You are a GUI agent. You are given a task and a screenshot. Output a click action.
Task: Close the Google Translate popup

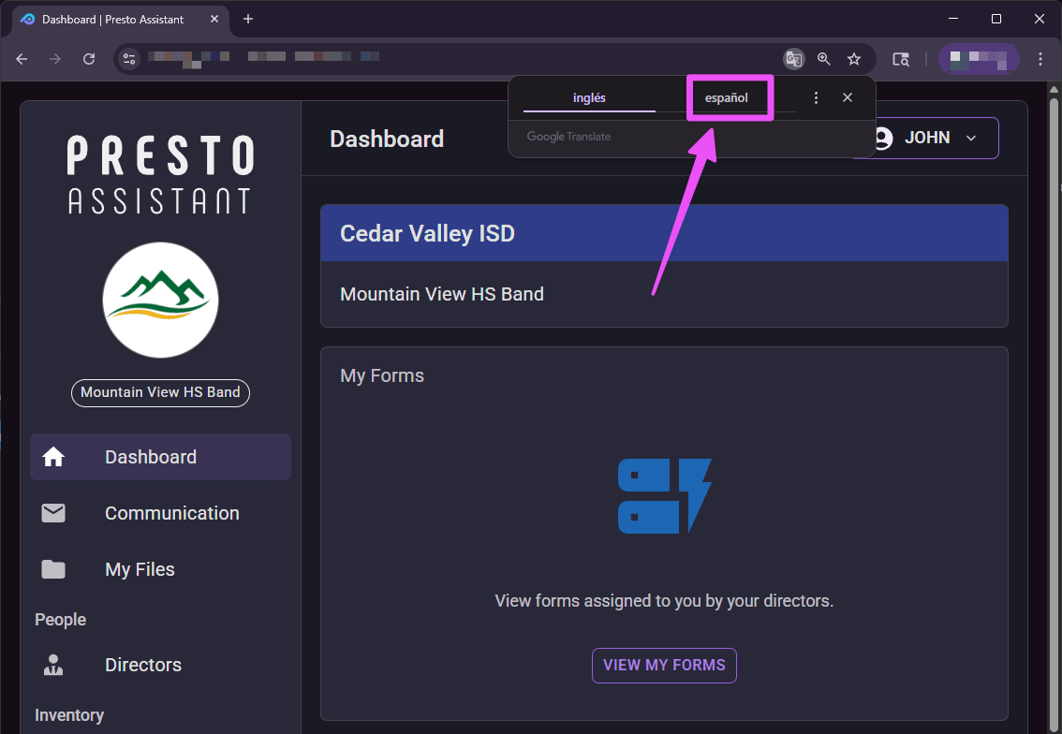848,97
